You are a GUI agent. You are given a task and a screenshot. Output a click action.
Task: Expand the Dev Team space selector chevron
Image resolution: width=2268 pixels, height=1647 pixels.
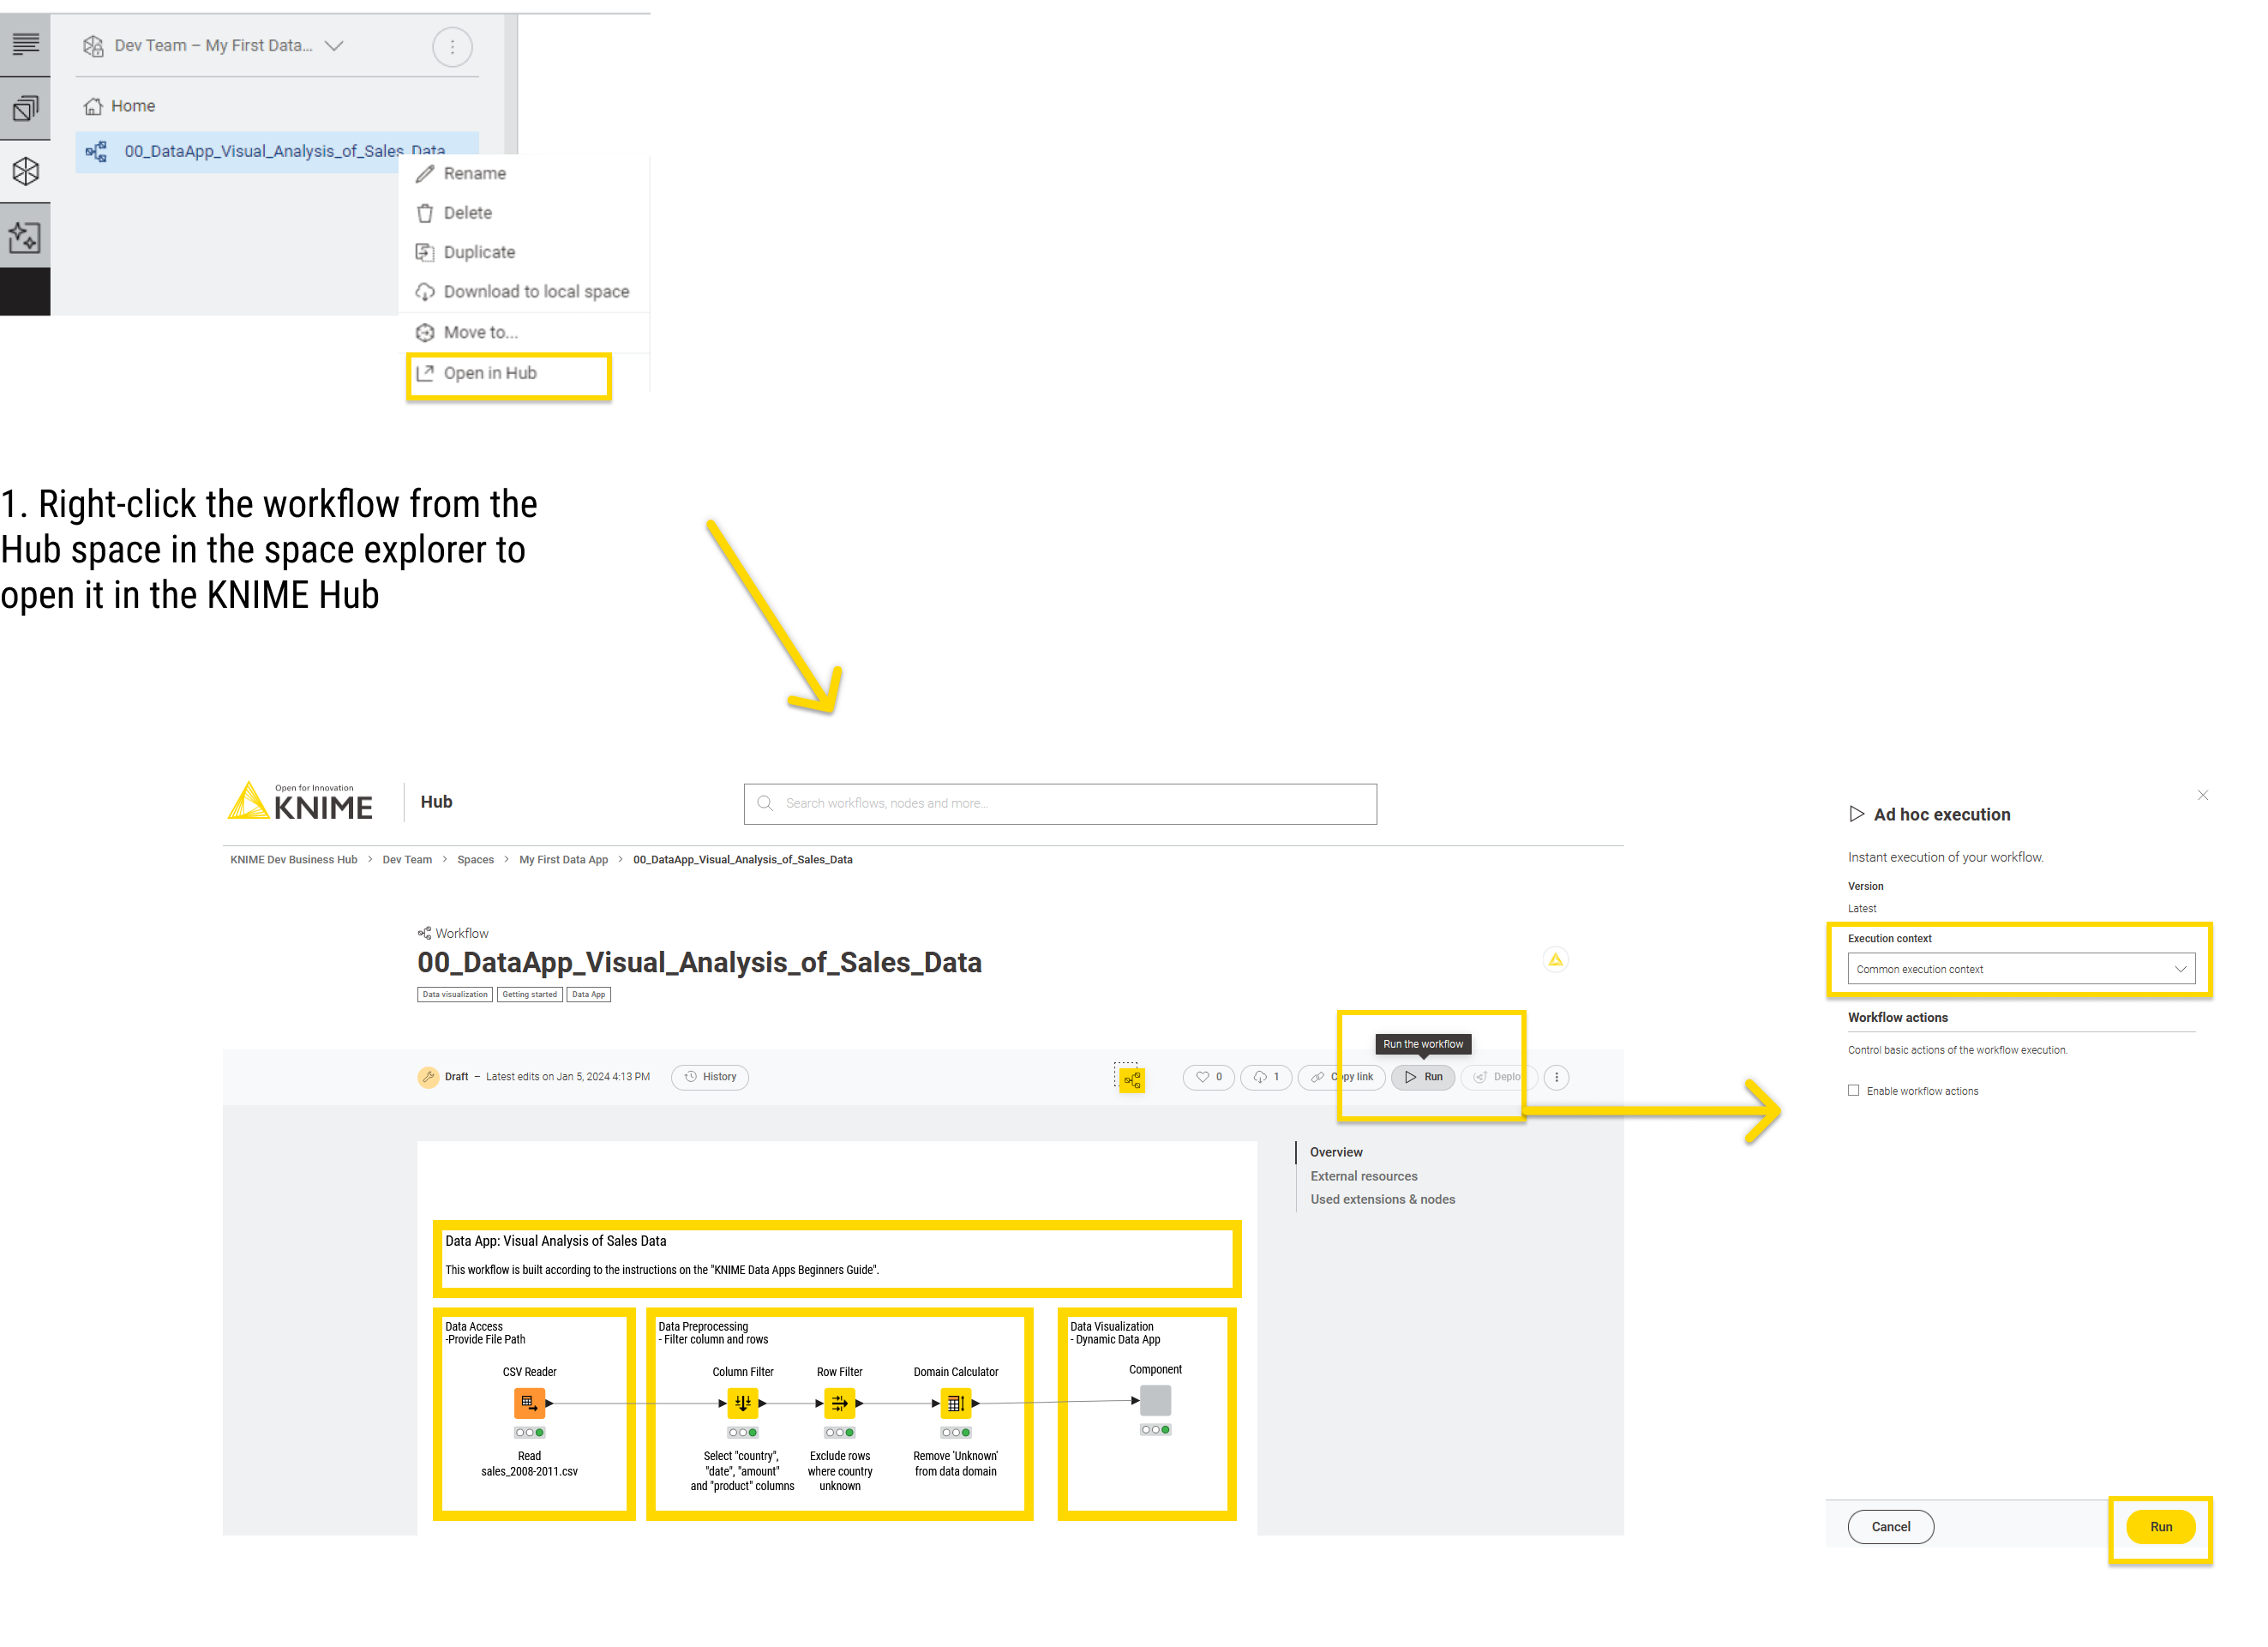click(x=334, y=46)
